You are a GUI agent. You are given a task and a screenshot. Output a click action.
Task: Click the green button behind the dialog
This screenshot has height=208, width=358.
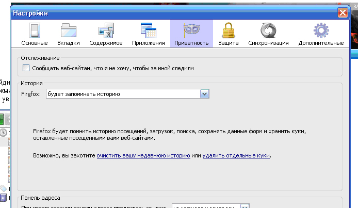3,119
